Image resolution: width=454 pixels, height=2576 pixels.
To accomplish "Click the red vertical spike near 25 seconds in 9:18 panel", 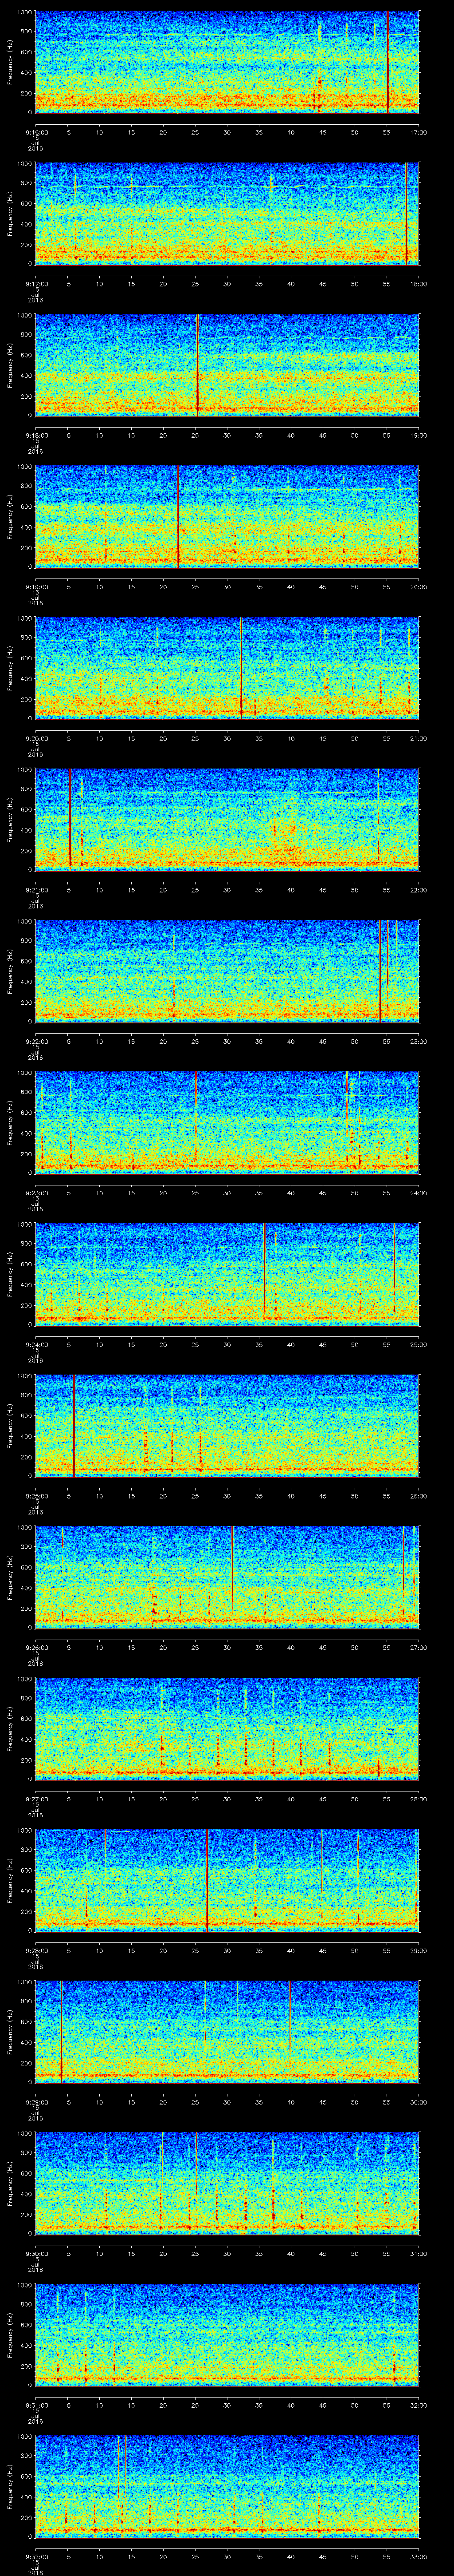I will click(198, 365).
